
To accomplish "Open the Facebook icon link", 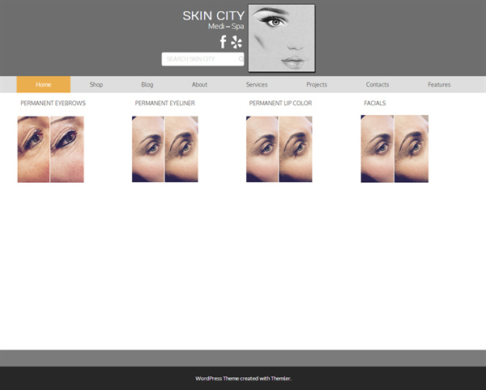I will [224, 42].
